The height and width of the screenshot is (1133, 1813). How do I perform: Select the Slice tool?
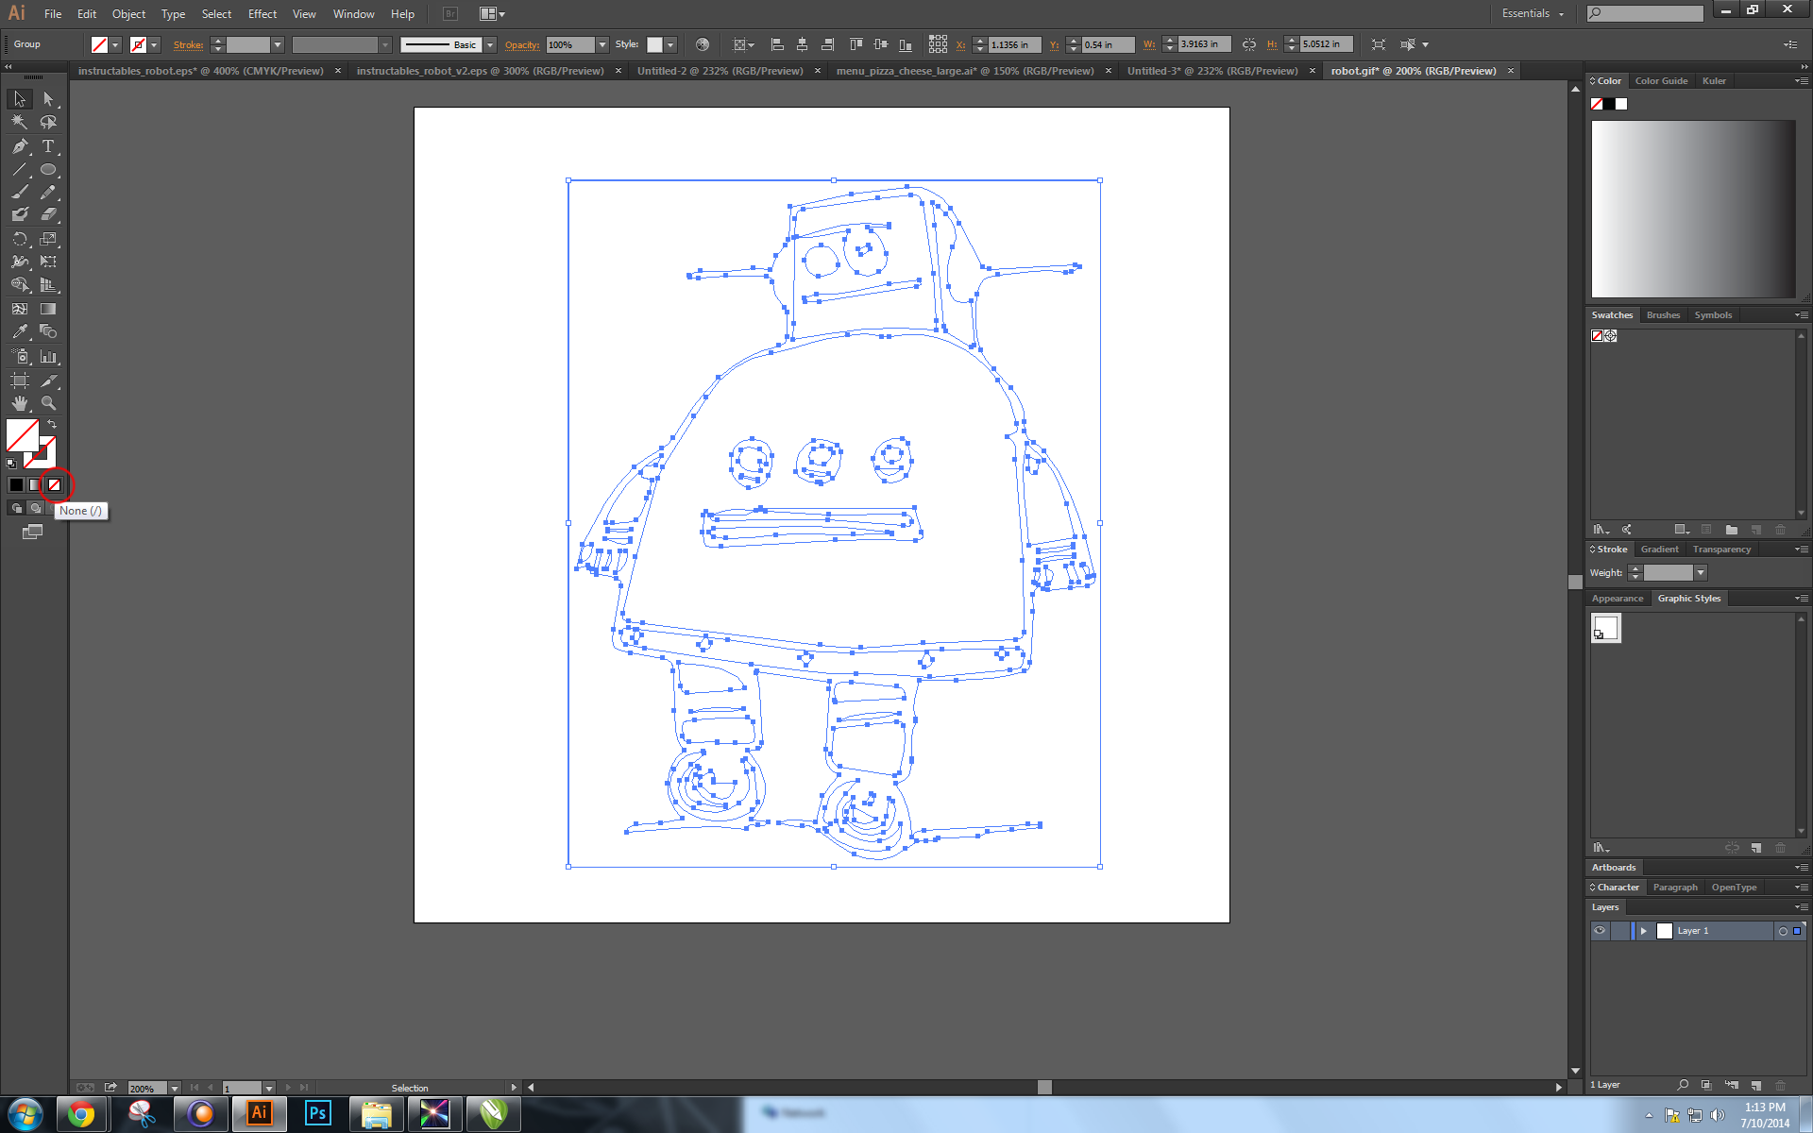point(48,380)
